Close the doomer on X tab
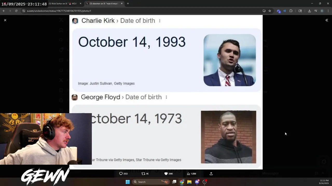Screen dimensions: 332x186 (x=122, y=4)
